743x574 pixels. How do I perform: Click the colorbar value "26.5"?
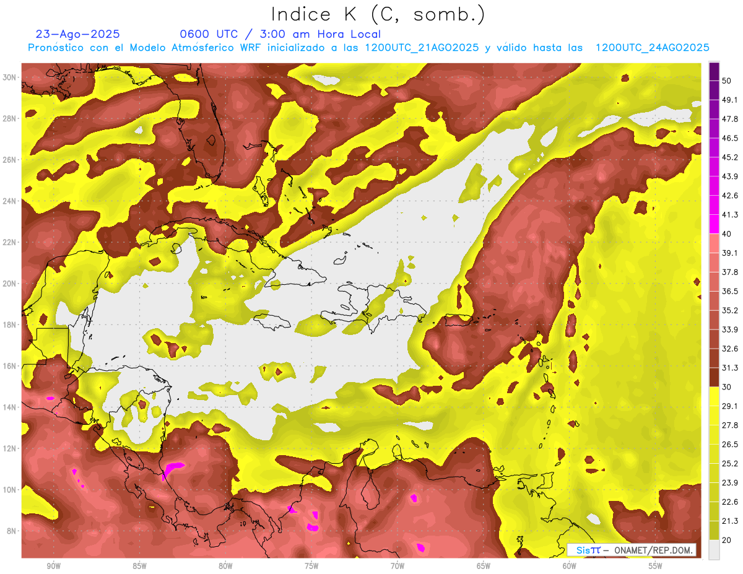730,445
